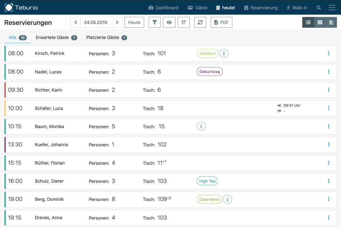The height and width of the screenshot is (228, 341).
Task: Show info for Baum, Monika reservation
Action: (201, 126)
